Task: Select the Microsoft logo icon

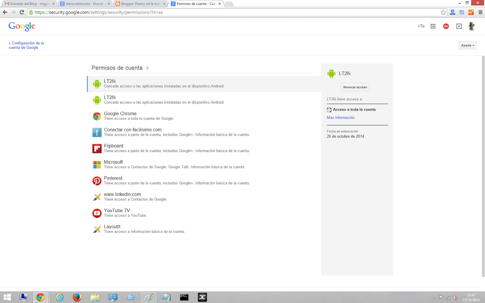Action: pos(97,164)
